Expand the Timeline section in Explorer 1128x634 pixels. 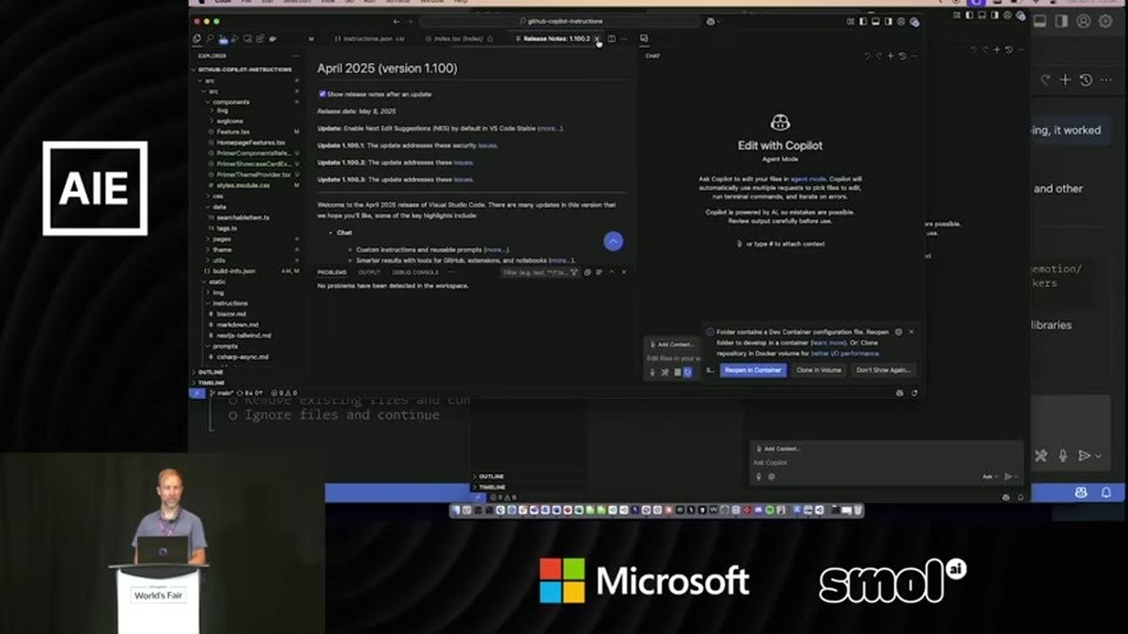tap(211, 382)
